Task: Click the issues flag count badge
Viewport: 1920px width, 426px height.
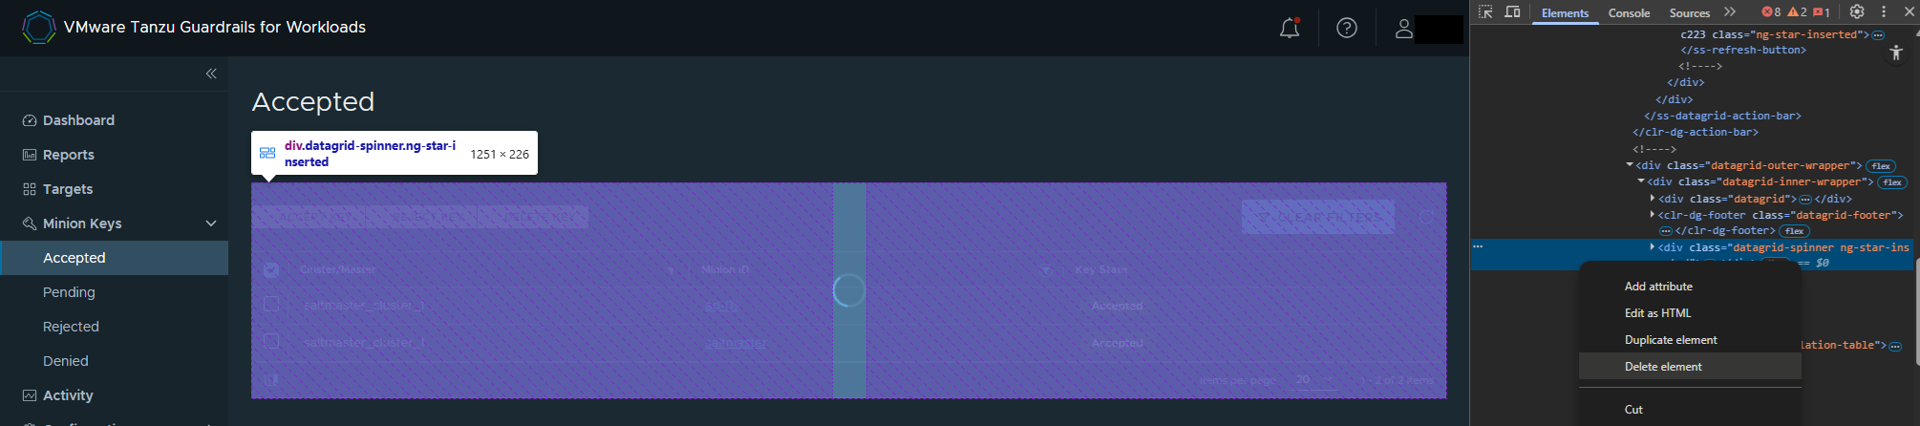Action: click(1822, 12)
